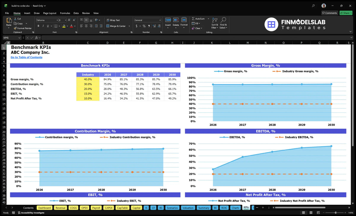Click the Insert cells icon
356x216 pixels.
click(168, 20)
